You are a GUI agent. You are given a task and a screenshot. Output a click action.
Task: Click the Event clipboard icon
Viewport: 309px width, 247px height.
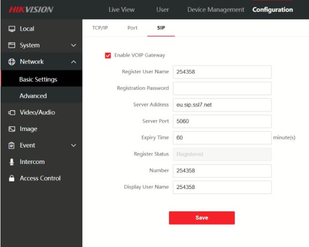(12, 146)
